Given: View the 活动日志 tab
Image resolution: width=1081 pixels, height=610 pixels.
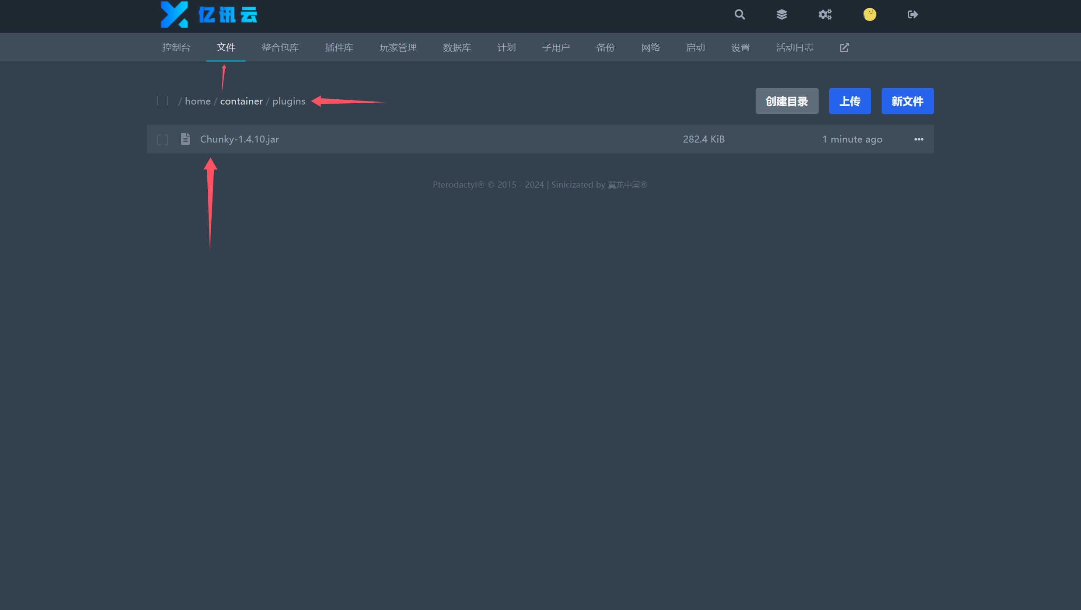Looking at the screenshot, I should [x=795, y=48].
